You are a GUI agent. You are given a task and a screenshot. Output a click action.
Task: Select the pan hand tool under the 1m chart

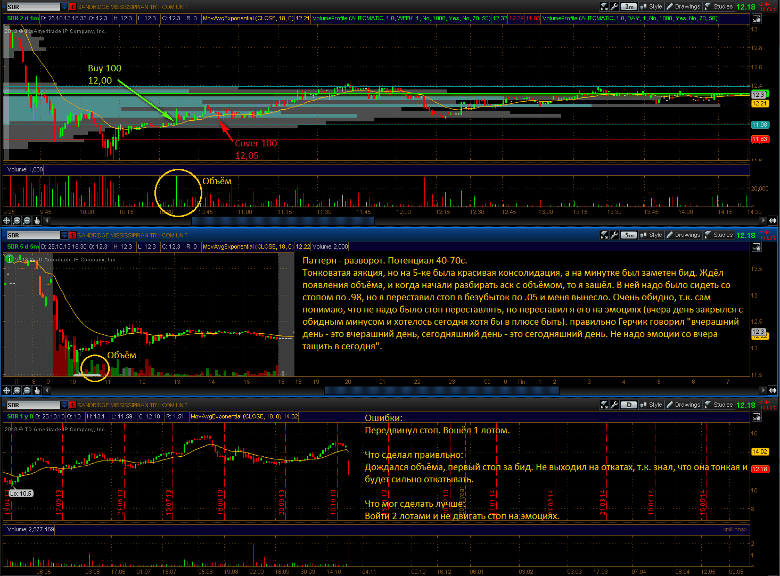(x=37, y=220)
